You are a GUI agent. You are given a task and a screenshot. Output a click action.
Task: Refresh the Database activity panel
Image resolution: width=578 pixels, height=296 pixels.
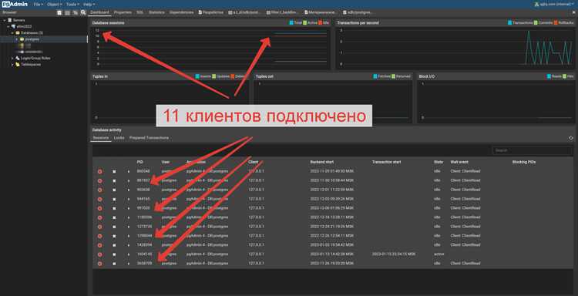click(x=570, y=138)
